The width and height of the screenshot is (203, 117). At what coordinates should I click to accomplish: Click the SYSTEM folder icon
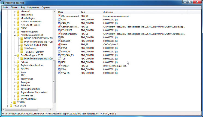point(15,102)
